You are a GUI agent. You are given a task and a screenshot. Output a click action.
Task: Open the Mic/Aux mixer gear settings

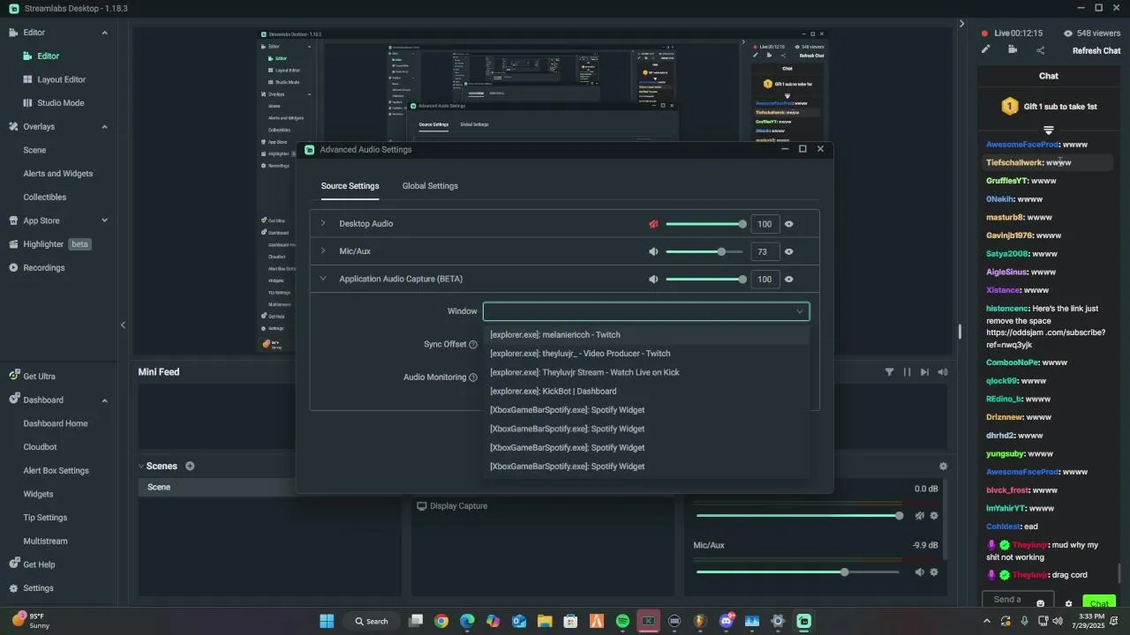coord(934,571)
